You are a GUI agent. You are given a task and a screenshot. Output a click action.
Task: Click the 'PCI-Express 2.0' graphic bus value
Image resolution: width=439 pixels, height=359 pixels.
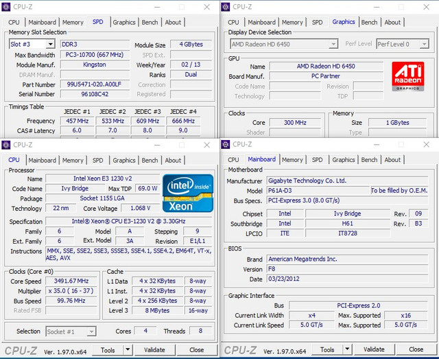[x=358, y=305]
